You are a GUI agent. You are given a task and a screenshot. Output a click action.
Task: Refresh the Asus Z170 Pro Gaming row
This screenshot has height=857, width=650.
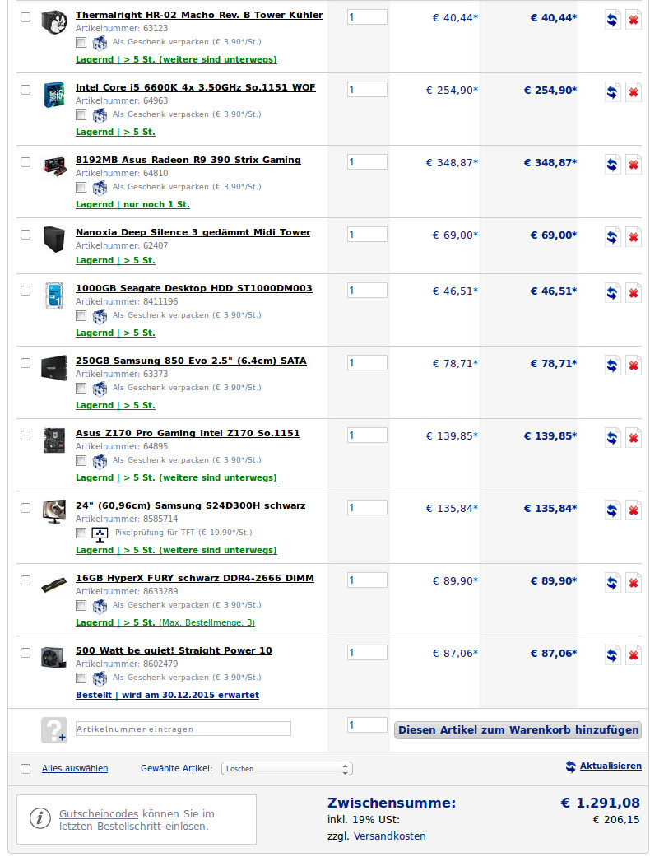tap(612, 438)
